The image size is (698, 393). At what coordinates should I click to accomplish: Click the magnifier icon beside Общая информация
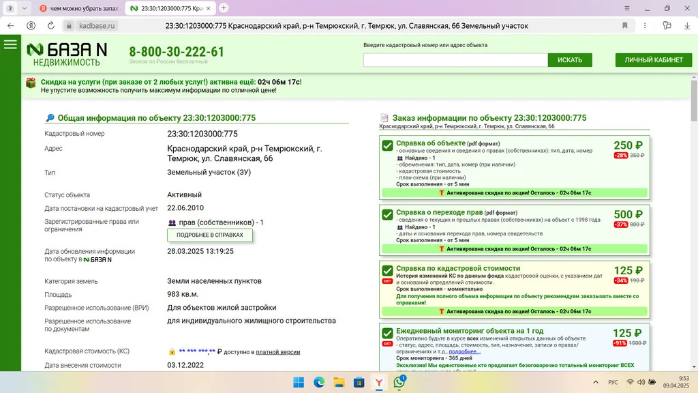(50, 117)
